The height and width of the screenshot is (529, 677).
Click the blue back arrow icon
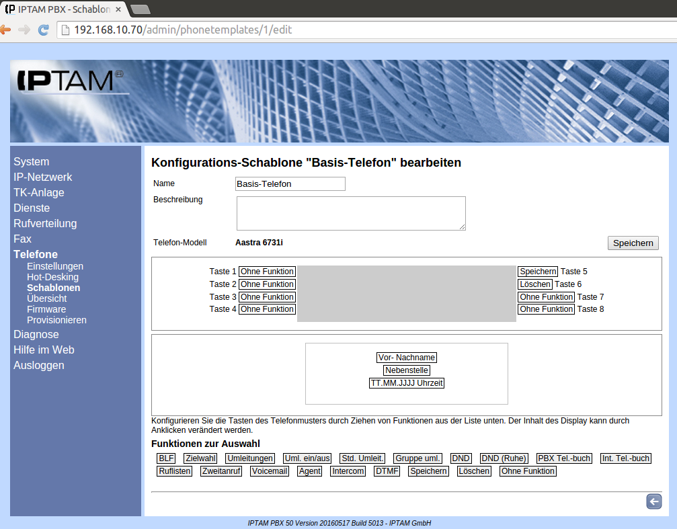653,501
